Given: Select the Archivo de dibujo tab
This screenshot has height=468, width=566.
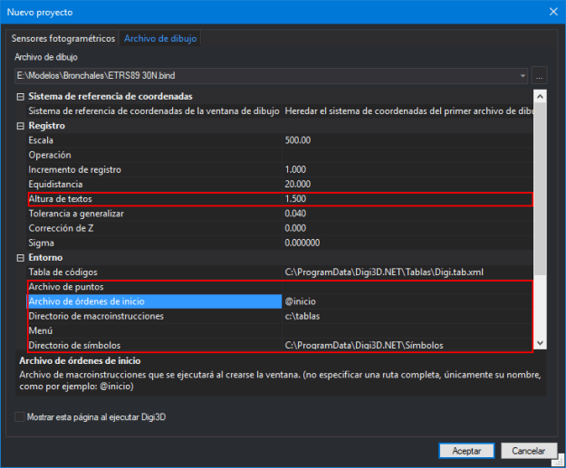Looking at the screenshot, I should click(x=159, y=39).
